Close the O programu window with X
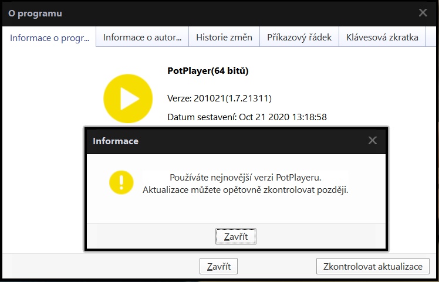439x282 pixels. coord(423,12)
